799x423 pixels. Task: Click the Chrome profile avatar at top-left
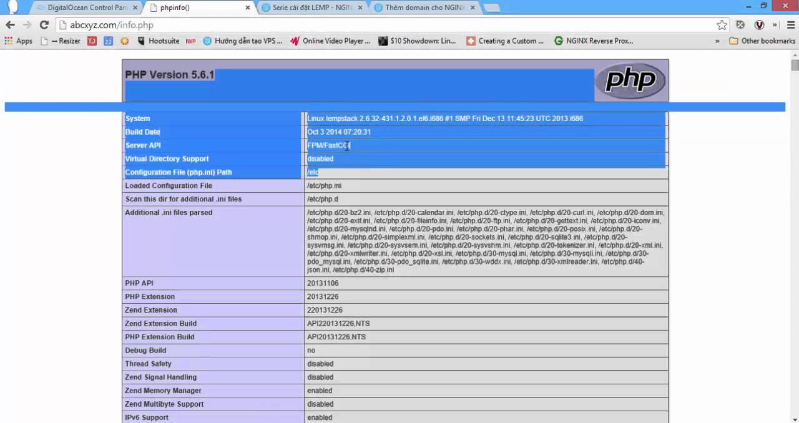pos(12,7)
